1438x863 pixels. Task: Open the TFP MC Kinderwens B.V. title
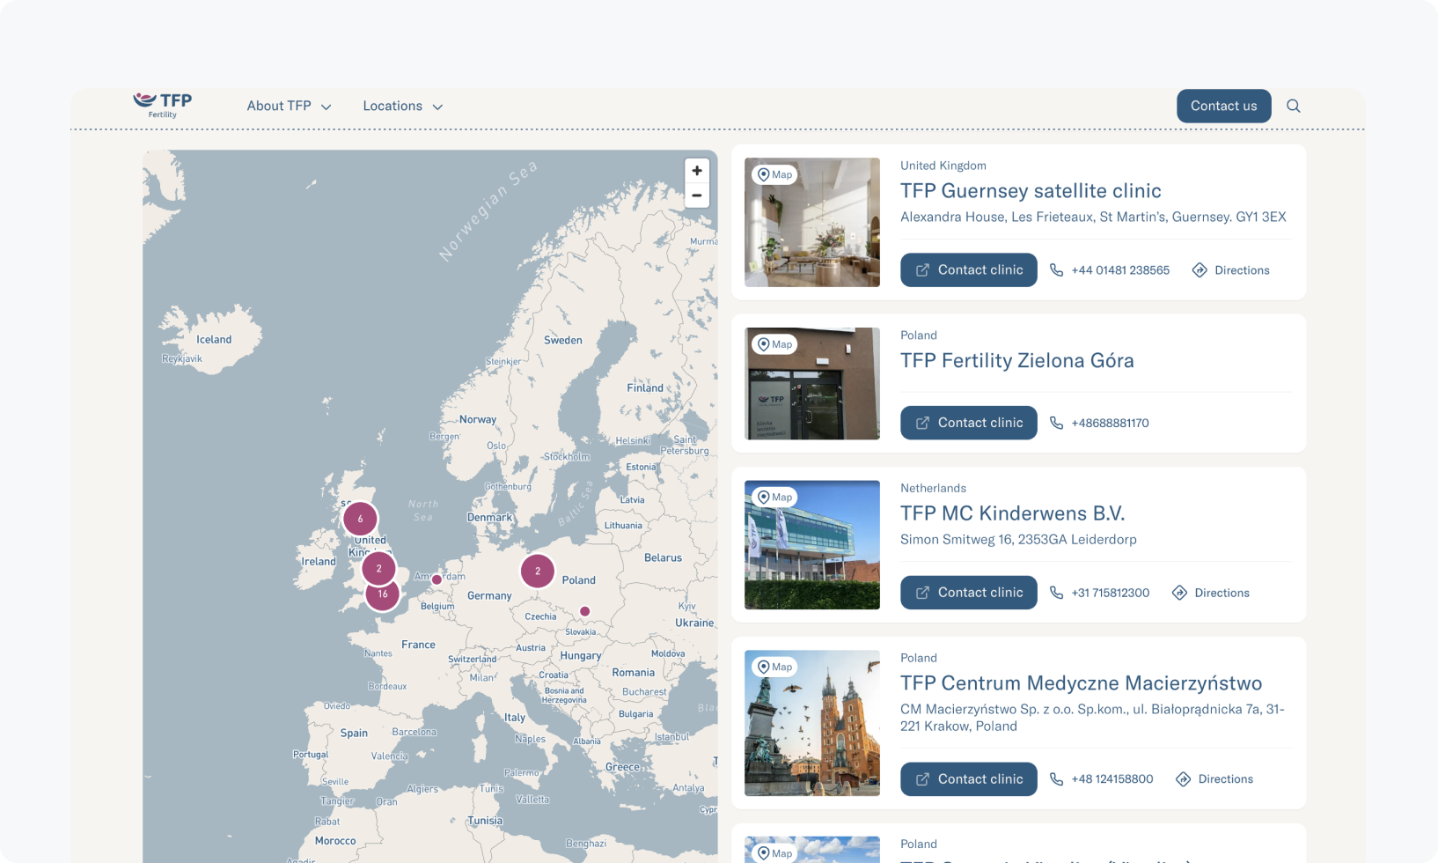pyautogui.click(x=1012, y=513)
